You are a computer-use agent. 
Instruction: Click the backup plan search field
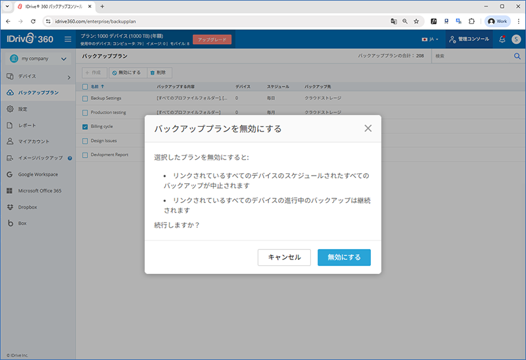coord(471,56)
